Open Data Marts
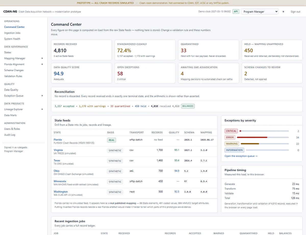The height and width of the screenshot is (235, 306). 10,115
